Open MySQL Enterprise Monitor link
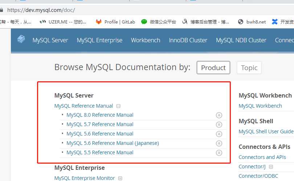 point(85,178)
